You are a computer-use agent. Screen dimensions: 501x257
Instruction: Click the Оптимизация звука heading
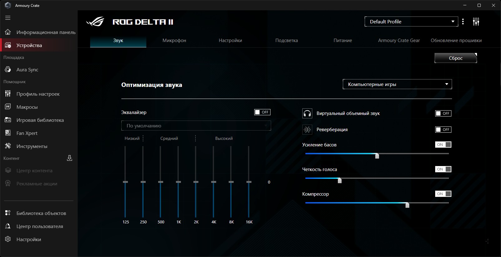[152, 85]
